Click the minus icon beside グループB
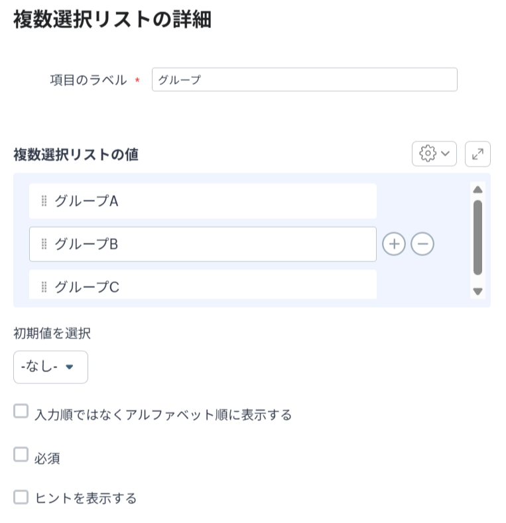The width and height of the screenshot is (506, 523). [x=422, y=244]
